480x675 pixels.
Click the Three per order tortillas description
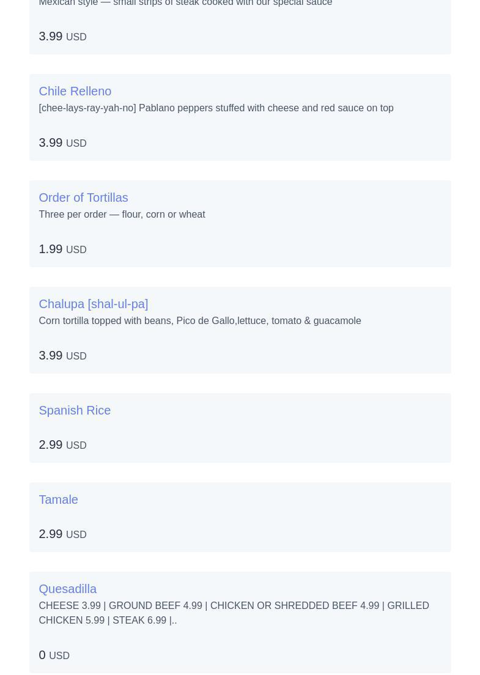pyautogui.click(x=122, y=215)
